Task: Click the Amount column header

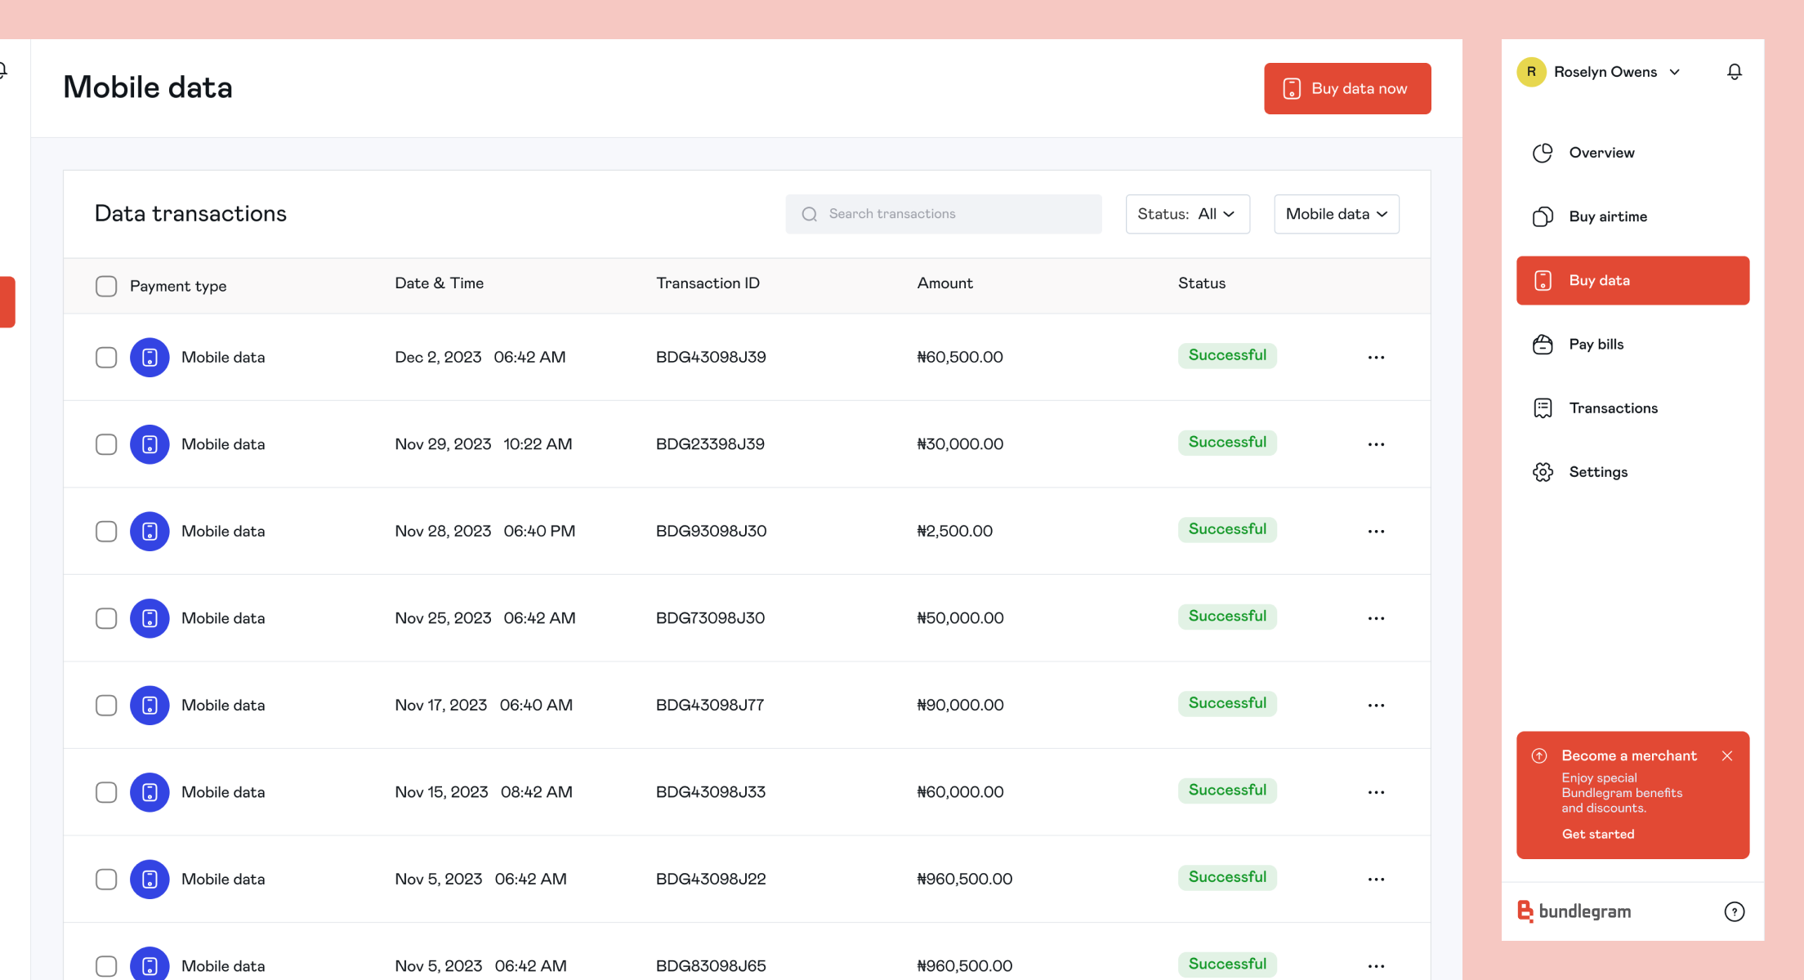Action: [x=944, y=283]
